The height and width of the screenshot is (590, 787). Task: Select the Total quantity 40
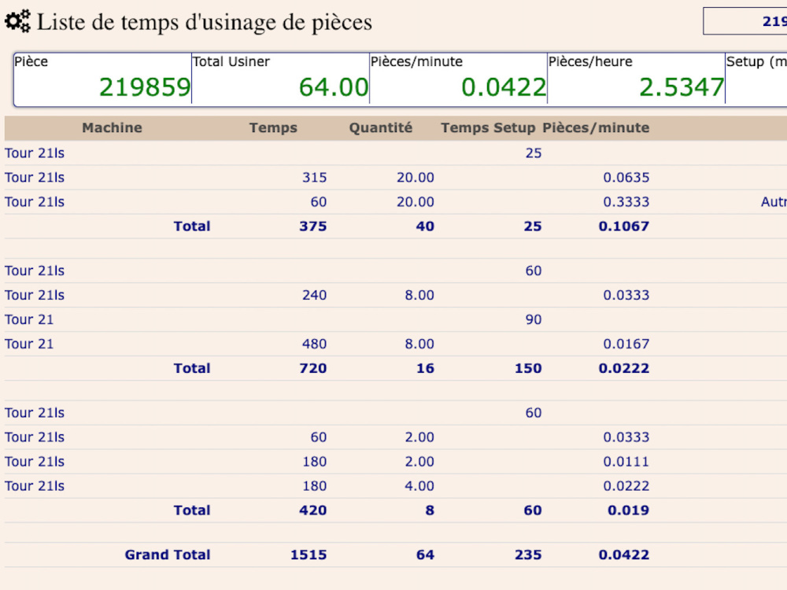(425, 227)
